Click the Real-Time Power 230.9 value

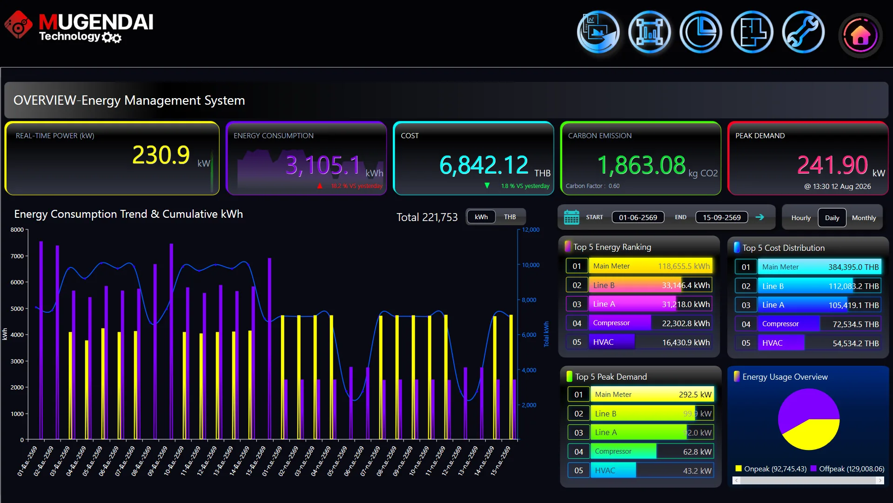[161, 155]
